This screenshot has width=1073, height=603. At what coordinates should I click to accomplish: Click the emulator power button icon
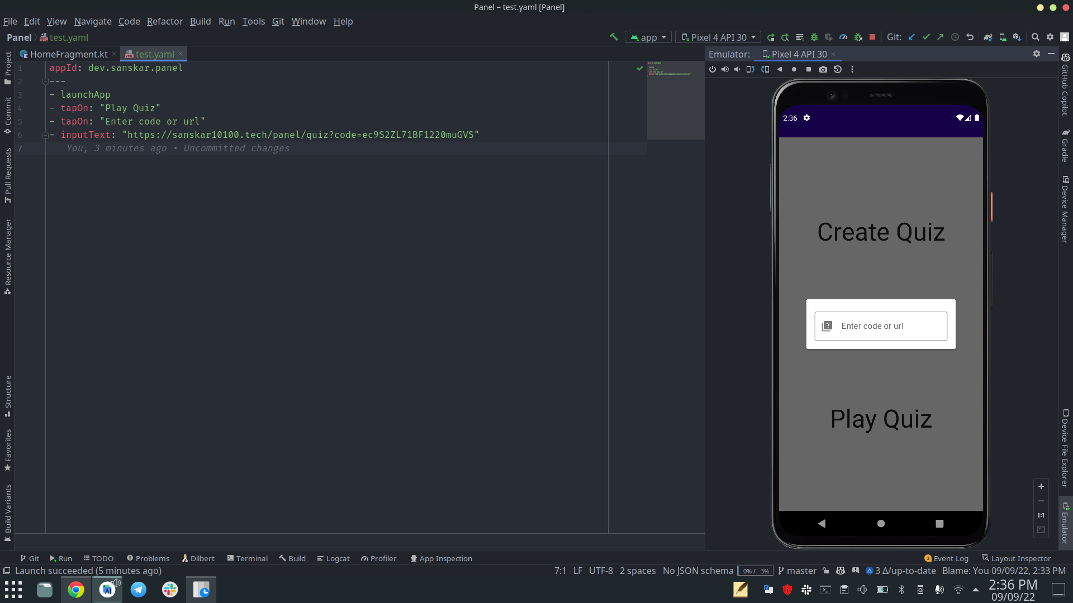713,69
